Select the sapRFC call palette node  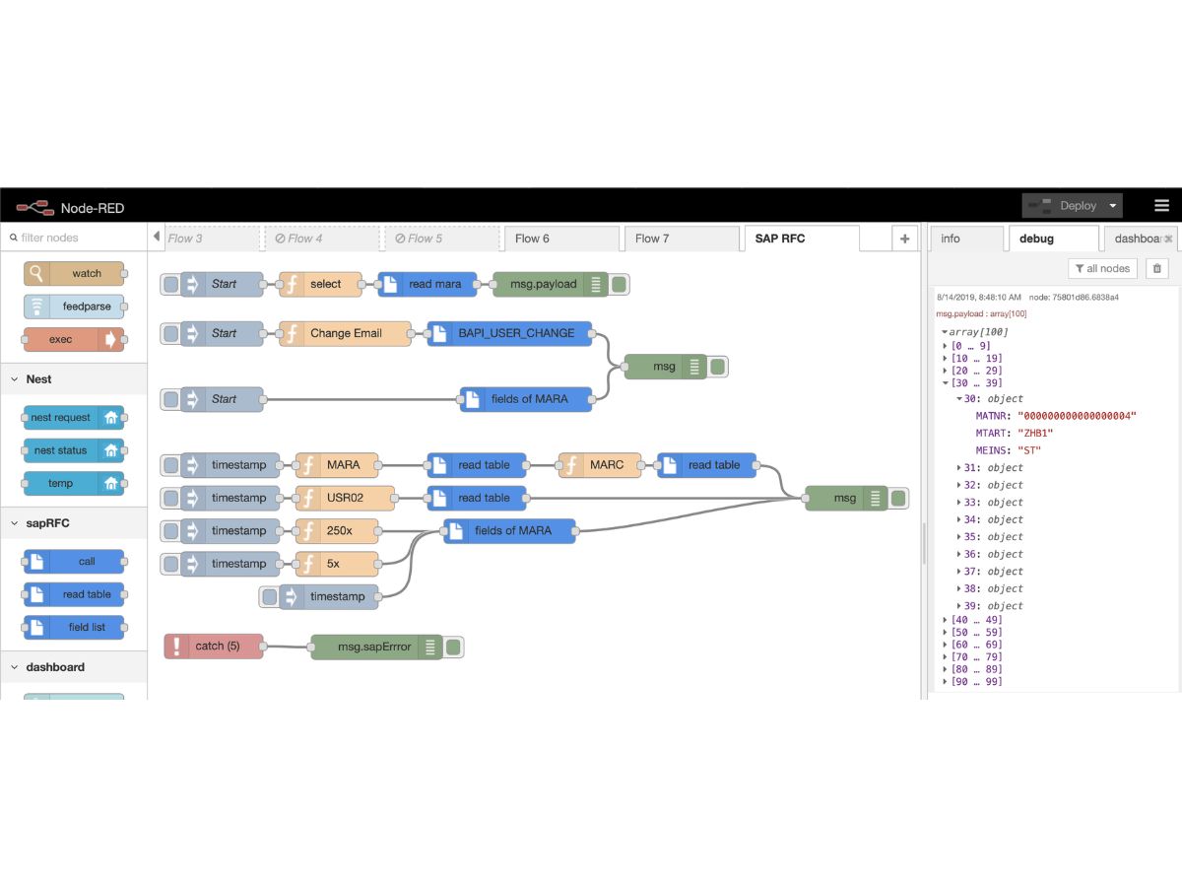[x=75, y=561]
